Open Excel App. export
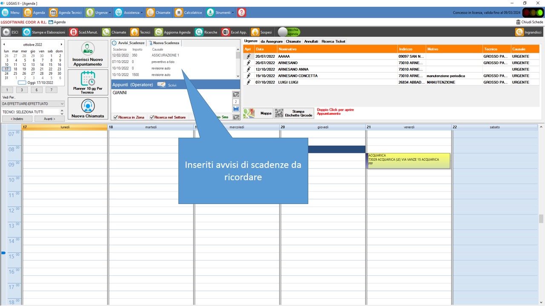The image size is (545, 306). pyautogui.click(x=226, y=32)
